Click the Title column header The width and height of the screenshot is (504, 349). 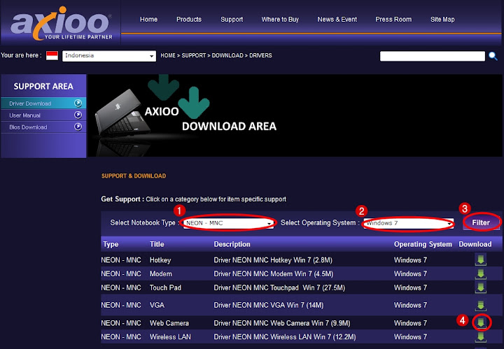click(157, 244)
